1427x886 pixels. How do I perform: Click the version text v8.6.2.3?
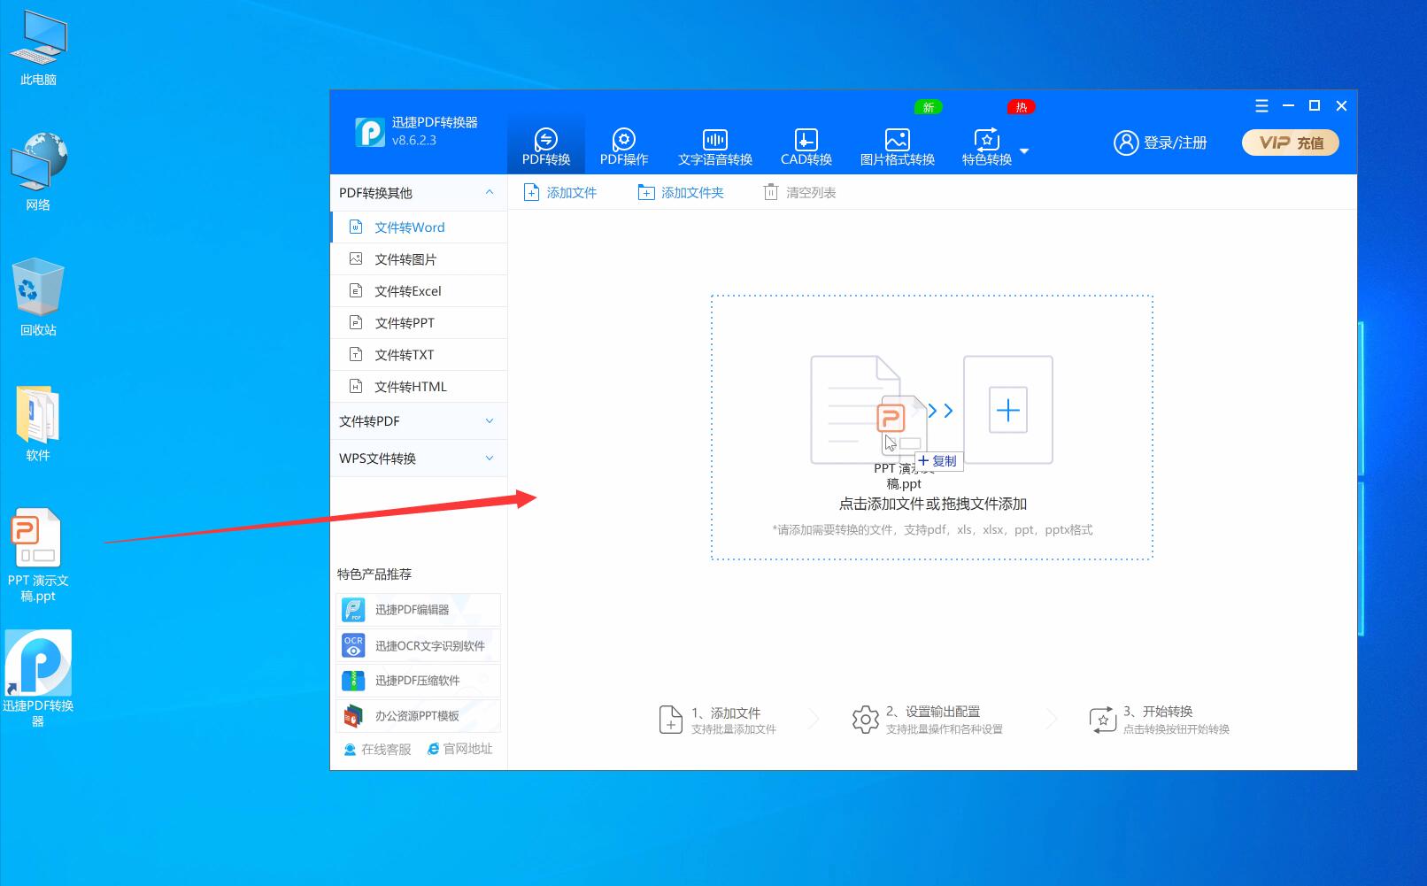[414, 140]
